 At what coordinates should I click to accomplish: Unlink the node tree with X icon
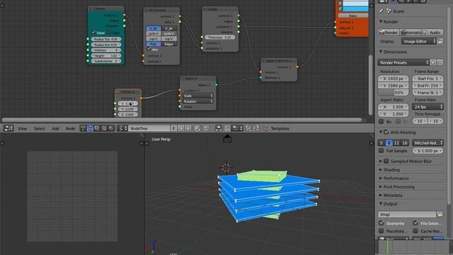pyautogui.click(x=188, y=128)
